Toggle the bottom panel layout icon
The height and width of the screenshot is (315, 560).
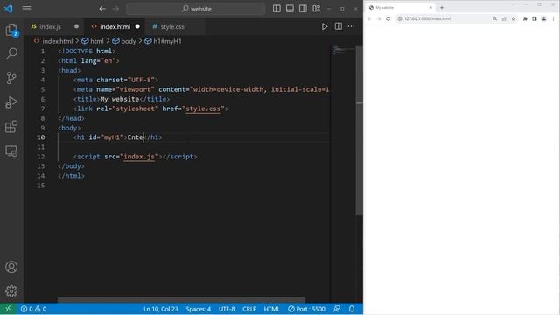(290, 9)
